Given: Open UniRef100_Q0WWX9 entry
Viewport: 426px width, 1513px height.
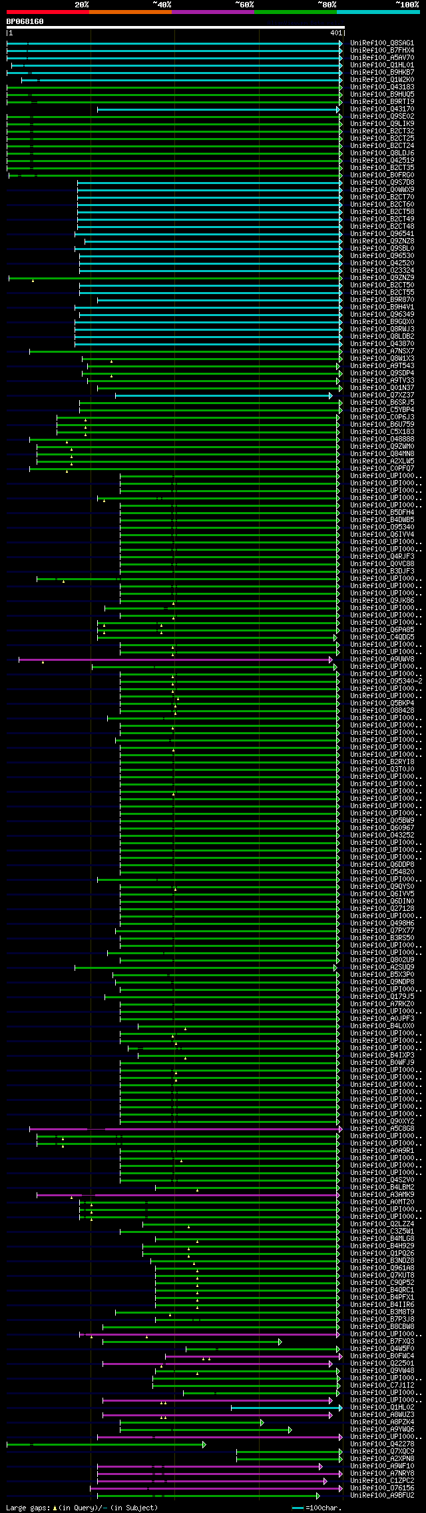Looking at the screenshot, I should (x=382, y=190).
